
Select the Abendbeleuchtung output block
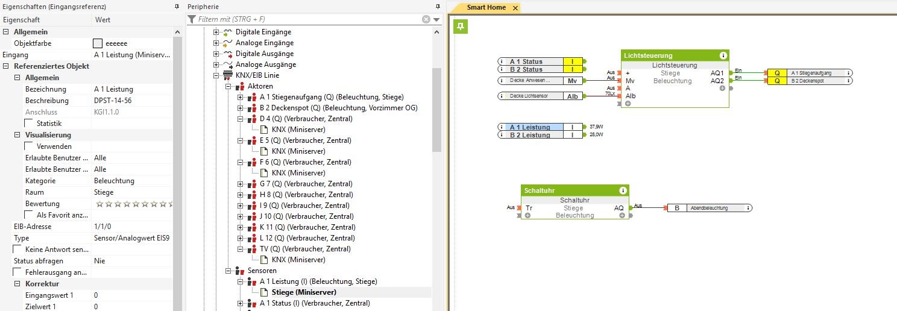click(x=710, y=208)
